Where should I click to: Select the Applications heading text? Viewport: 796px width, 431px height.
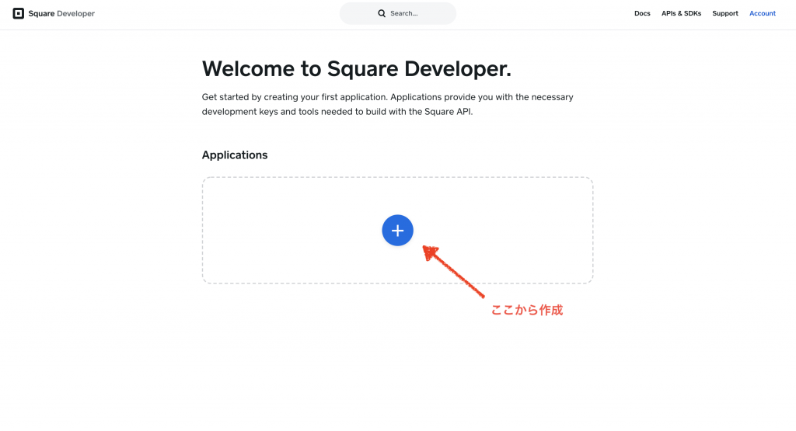point(235,155)
